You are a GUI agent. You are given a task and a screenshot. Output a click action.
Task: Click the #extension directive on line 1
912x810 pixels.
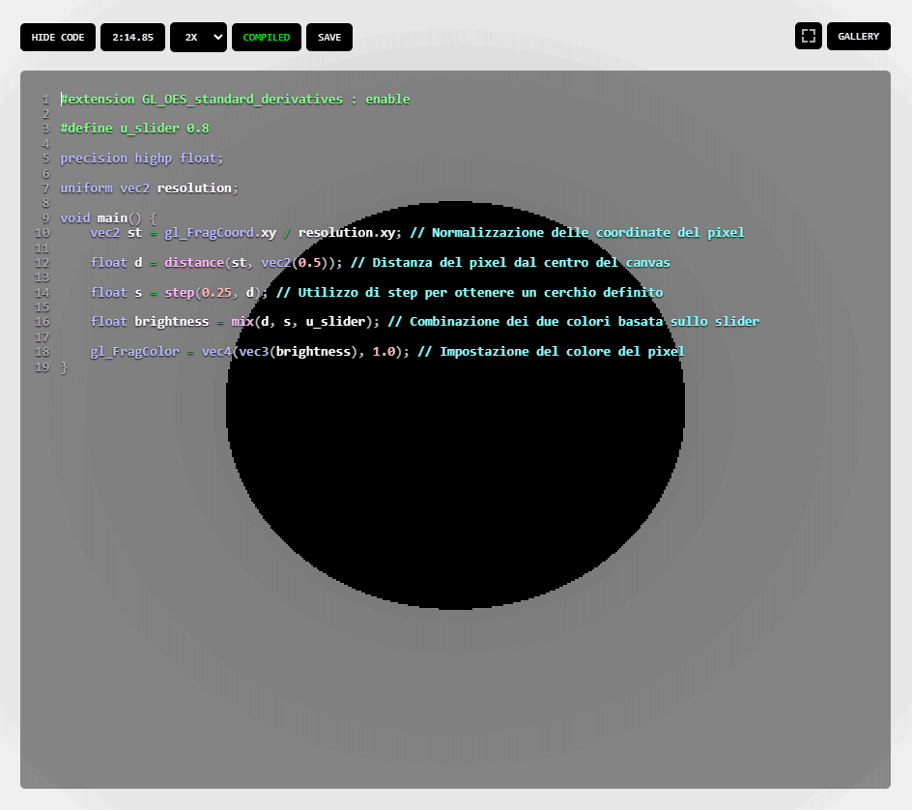coord(235,100)
